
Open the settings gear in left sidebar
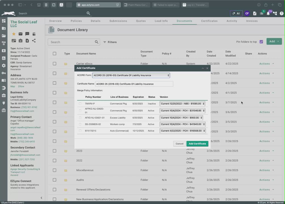tap(4, 65)
